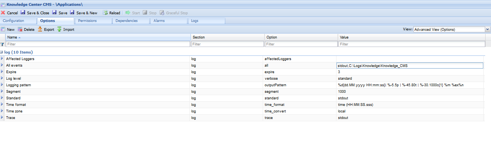Switch to the Permissions tab
This screenshot has width=491, height=144.
click(87, 21)
